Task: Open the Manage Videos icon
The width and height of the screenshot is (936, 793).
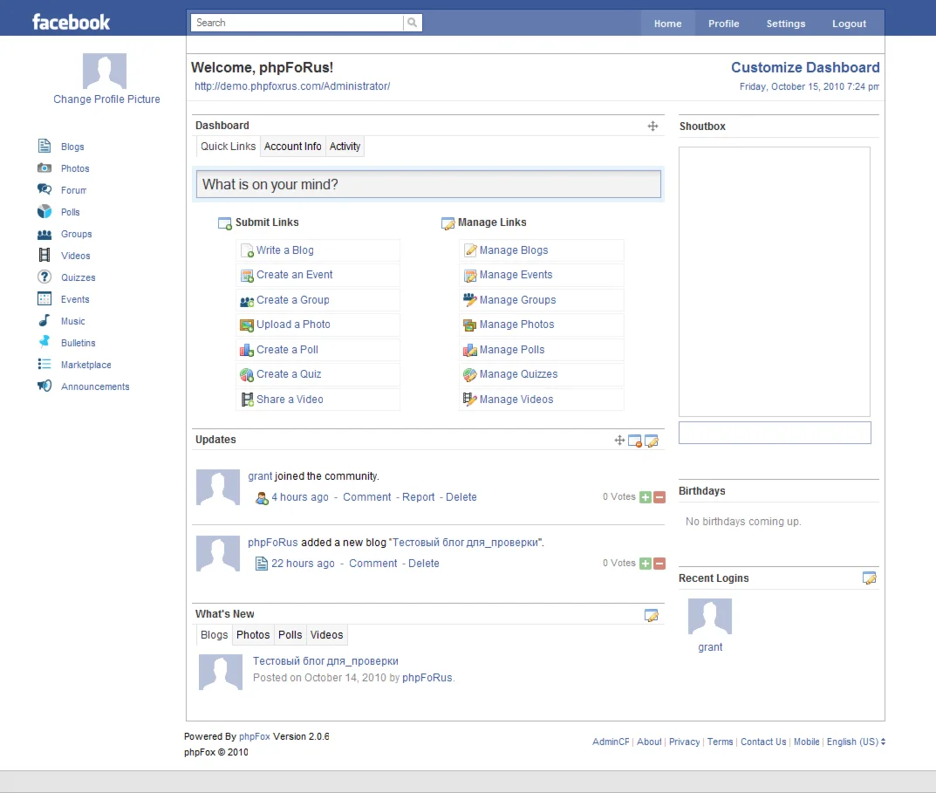Action: tap(469, 399)
